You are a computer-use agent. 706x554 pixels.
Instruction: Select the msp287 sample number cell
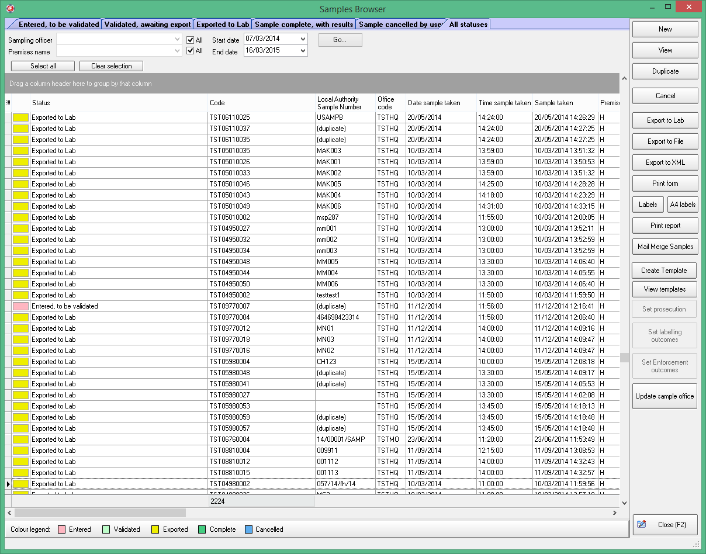(345, 217)
